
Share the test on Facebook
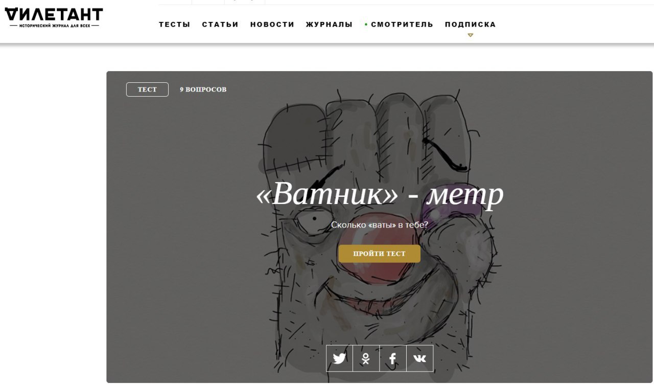pos(393,358)
